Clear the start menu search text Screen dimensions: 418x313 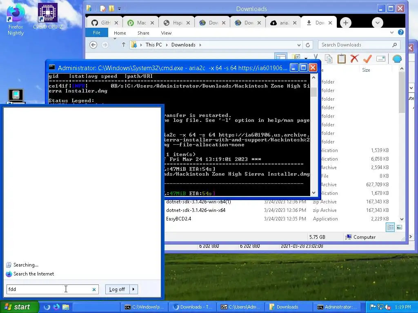[x=94, y=289]
